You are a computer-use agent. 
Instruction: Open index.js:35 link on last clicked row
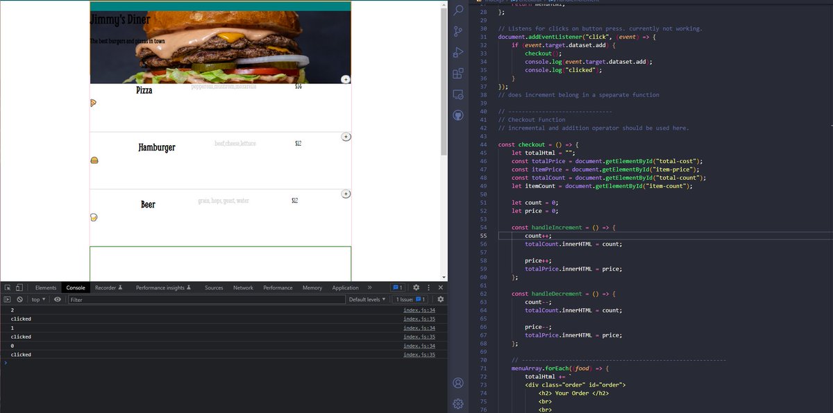coord(419,354)
